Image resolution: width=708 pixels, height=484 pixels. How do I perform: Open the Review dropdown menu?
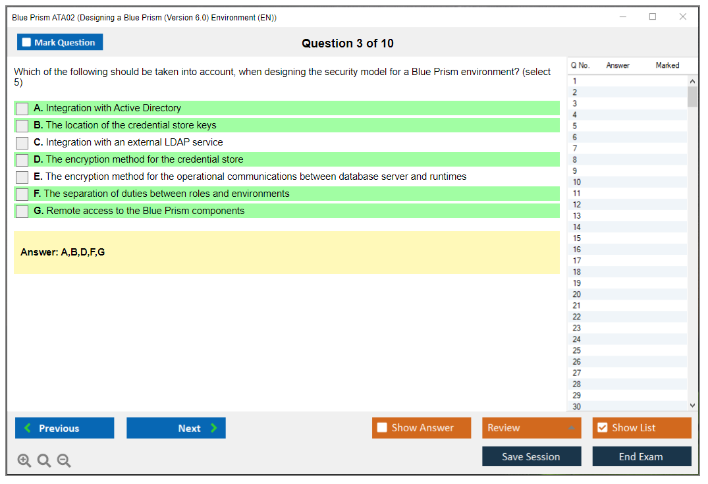click(531, 428)
